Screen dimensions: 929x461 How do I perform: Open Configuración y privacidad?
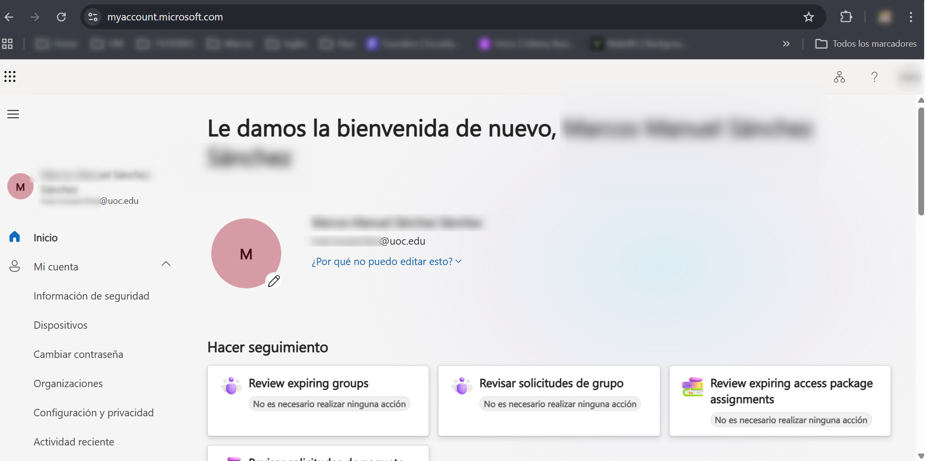click(93, 413)
